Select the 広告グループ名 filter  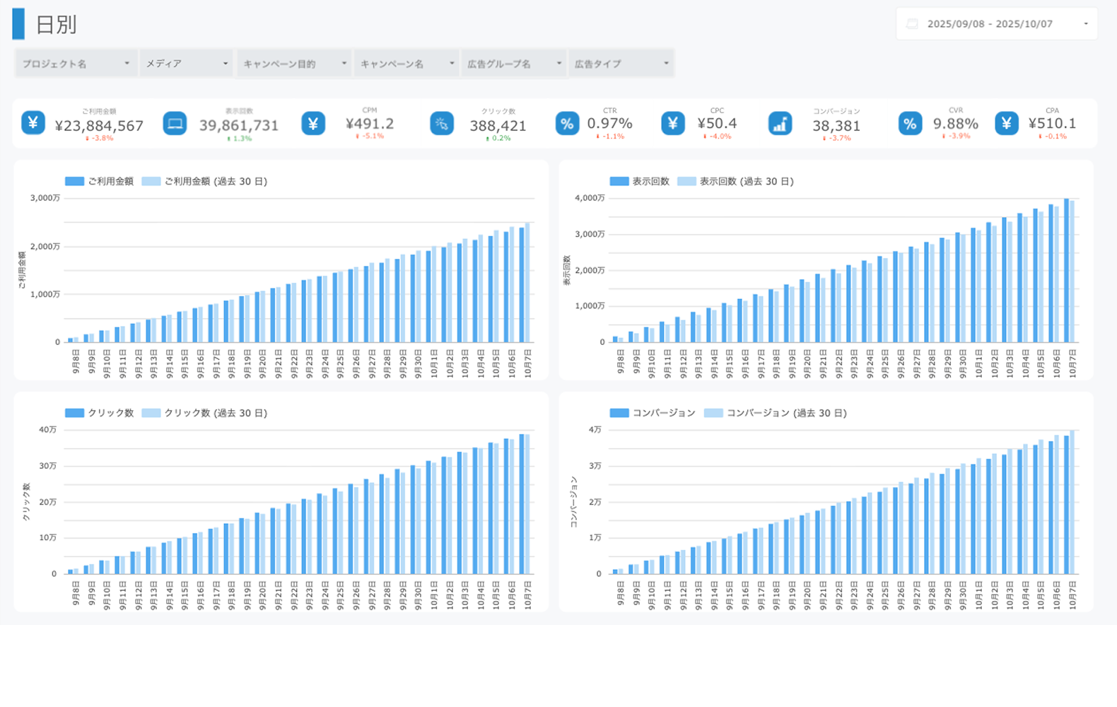click(514, 64)
